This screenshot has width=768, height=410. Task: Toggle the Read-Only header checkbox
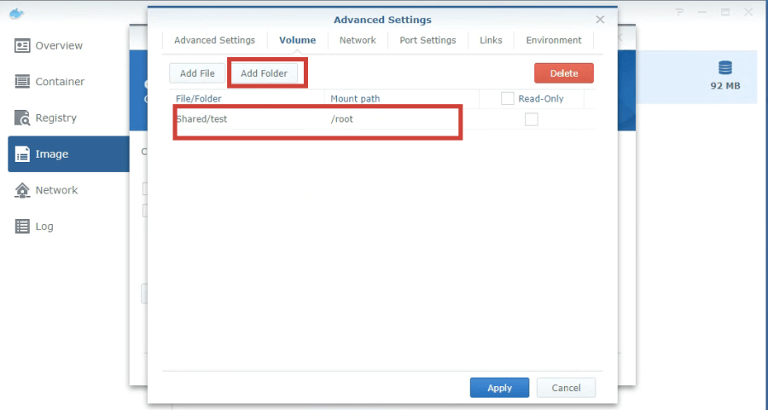(x=508, y=99)
